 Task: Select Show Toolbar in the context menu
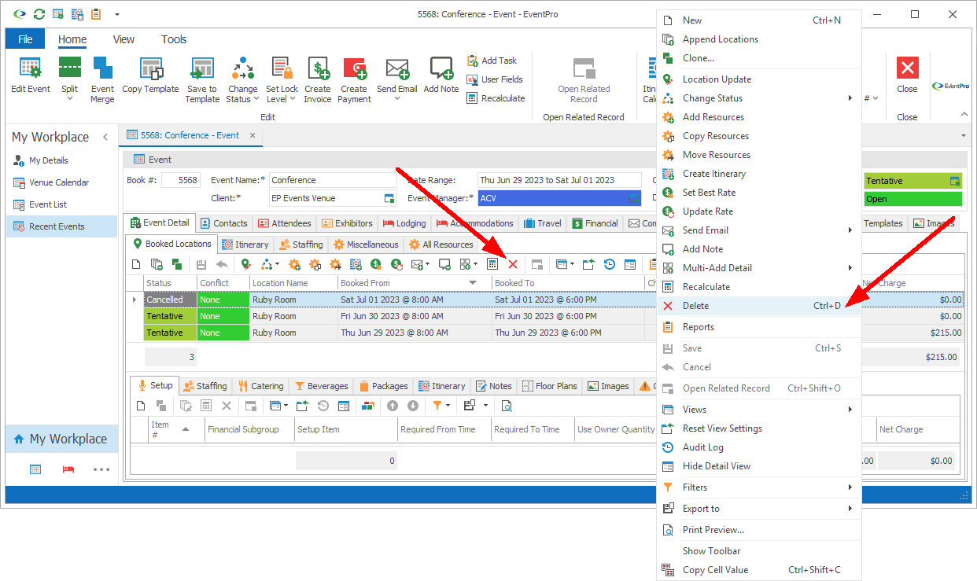coord(759,551)
